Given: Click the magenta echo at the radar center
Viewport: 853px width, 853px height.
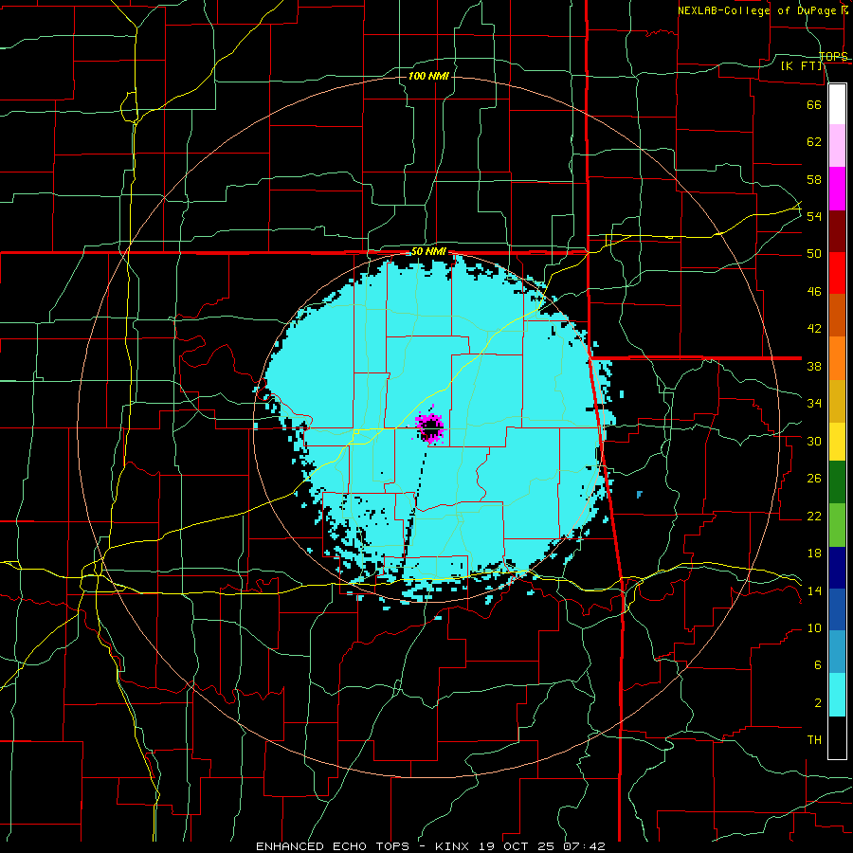Looking at the screenshot, I should pos(429,426).
